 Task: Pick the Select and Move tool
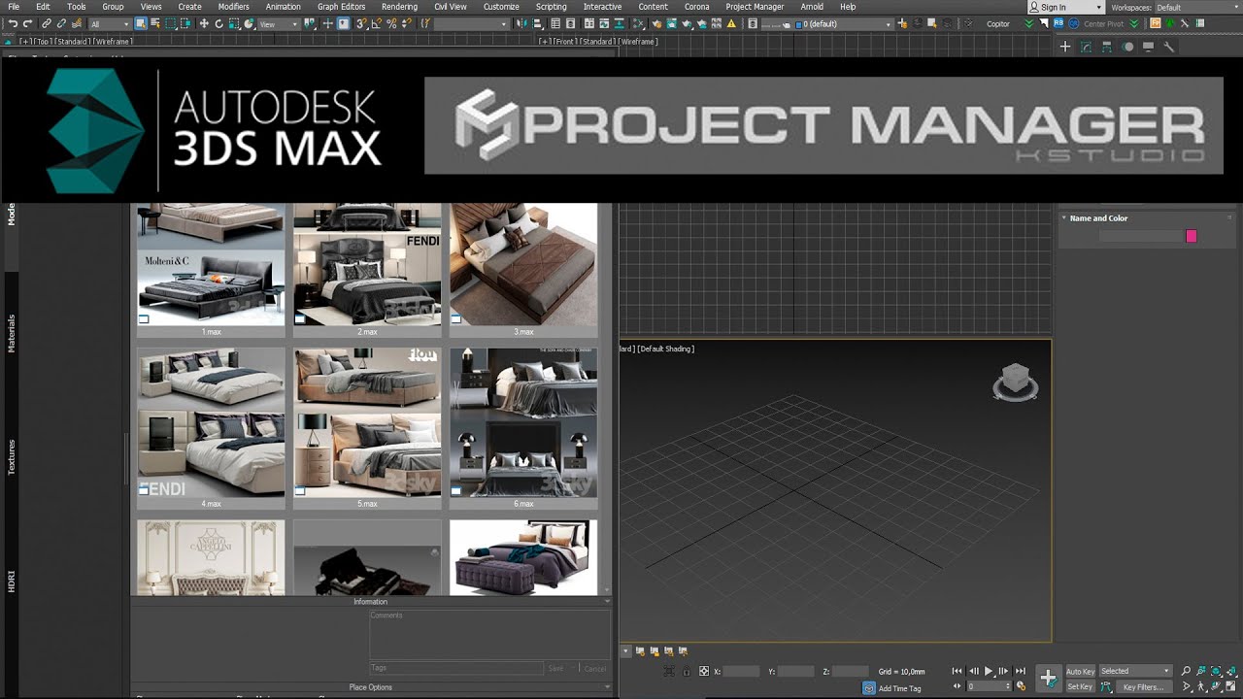[x=204, y=23]
